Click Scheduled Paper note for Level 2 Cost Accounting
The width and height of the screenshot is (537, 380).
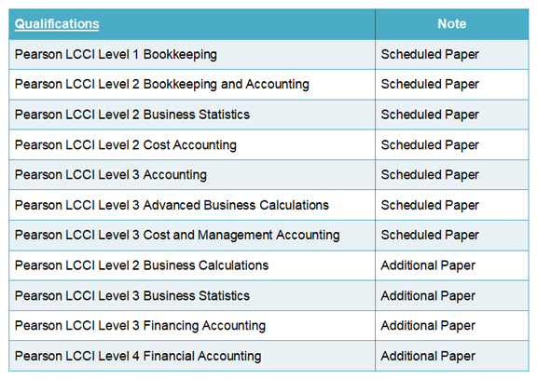tap(430, 145)
